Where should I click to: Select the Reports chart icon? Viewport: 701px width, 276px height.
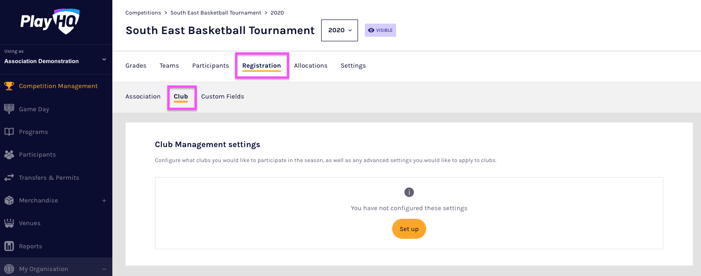tap(9, 246)
